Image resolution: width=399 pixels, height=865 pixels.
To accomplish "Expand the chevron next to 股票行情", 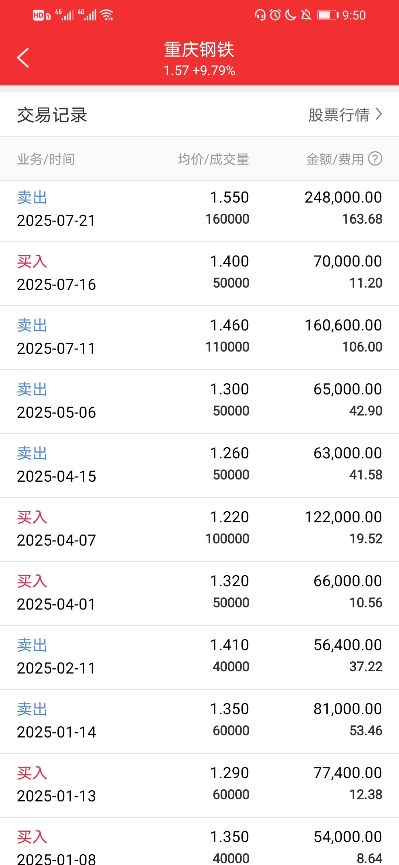I will coord(379,114).
